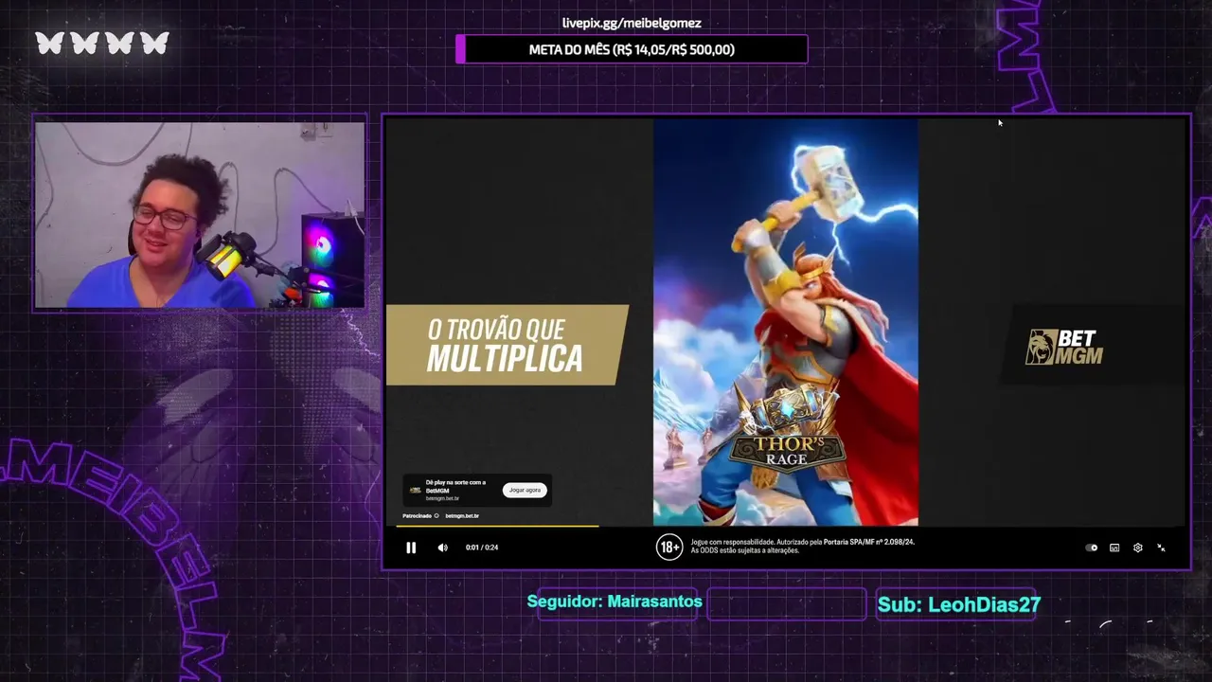Click the 'Patrocinado' sponsored label

[x=417, y=516]
